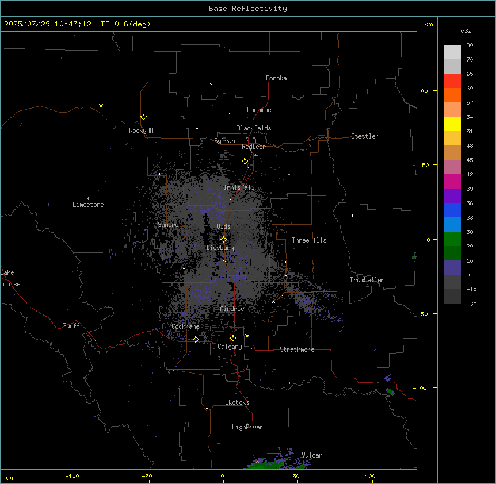Click the white caret marker southwest of Okotoks

pyautogui.click(x=207, y=409)
